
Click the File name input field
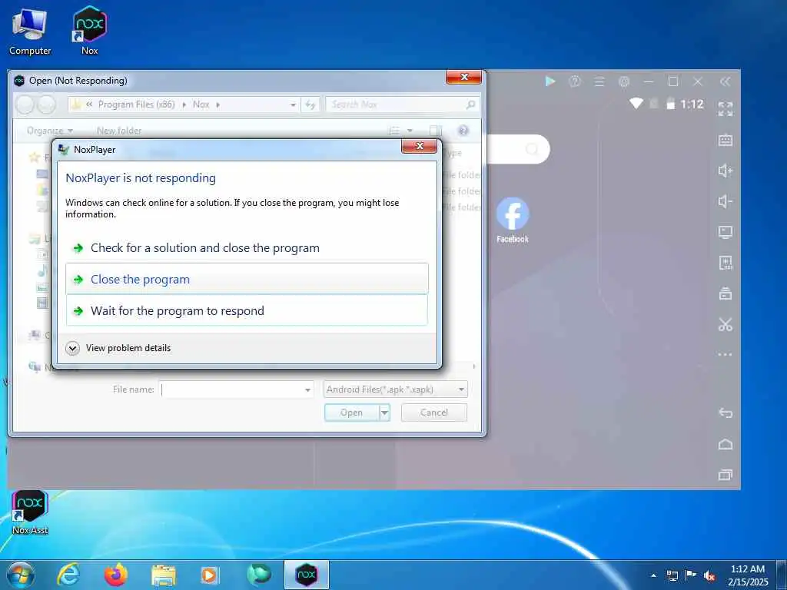coord(231,389)
